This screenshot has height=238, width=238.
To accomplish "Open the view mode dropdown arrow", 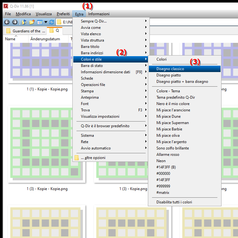I will [x=46, y=22].
